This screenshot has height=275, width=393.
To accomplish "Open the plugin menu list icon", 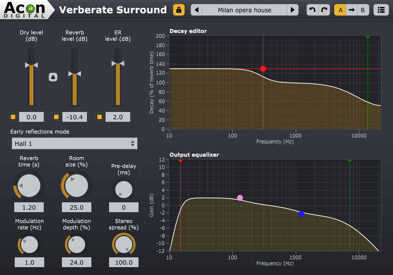I will (x=381, y=10).
